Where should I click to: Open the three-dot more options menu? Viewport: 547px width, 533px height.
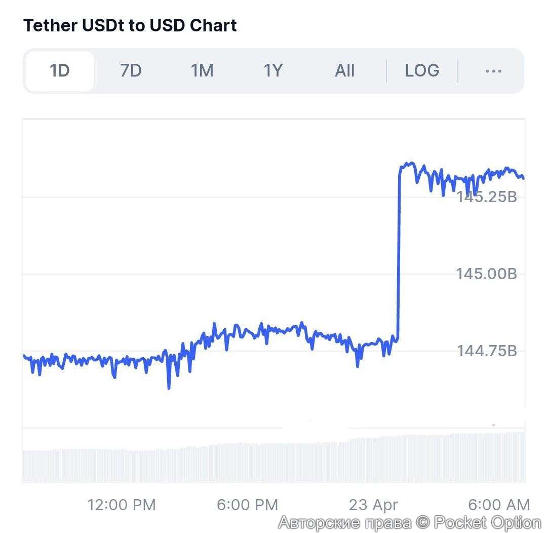493,71
